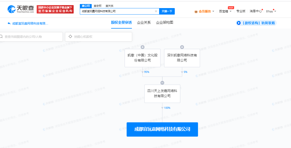The image size is (291, 148).
Task: Click the Tianyancha logo
Action: 20,9
